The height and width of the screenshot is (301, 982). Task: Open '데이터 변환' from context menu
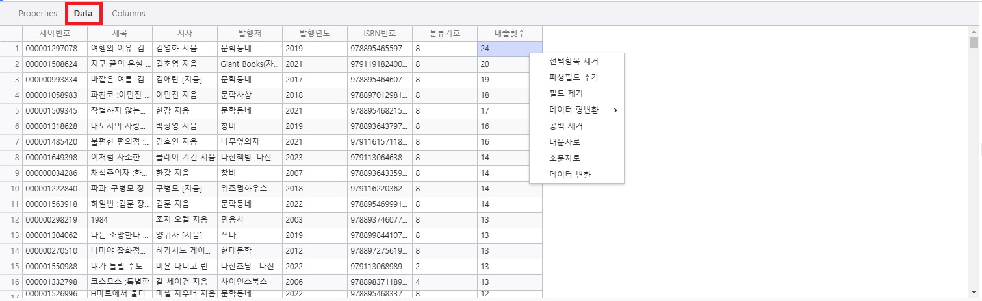pos(570,175)
